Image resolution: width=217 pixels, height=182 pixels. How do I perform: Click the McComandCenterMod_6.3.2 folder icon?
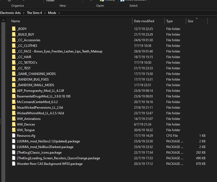tap(14, 102)
